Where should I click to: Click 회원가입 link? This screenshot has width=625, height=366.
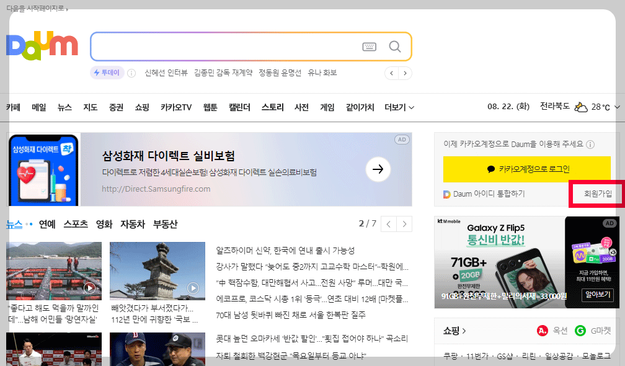click(x=598, y=194)
